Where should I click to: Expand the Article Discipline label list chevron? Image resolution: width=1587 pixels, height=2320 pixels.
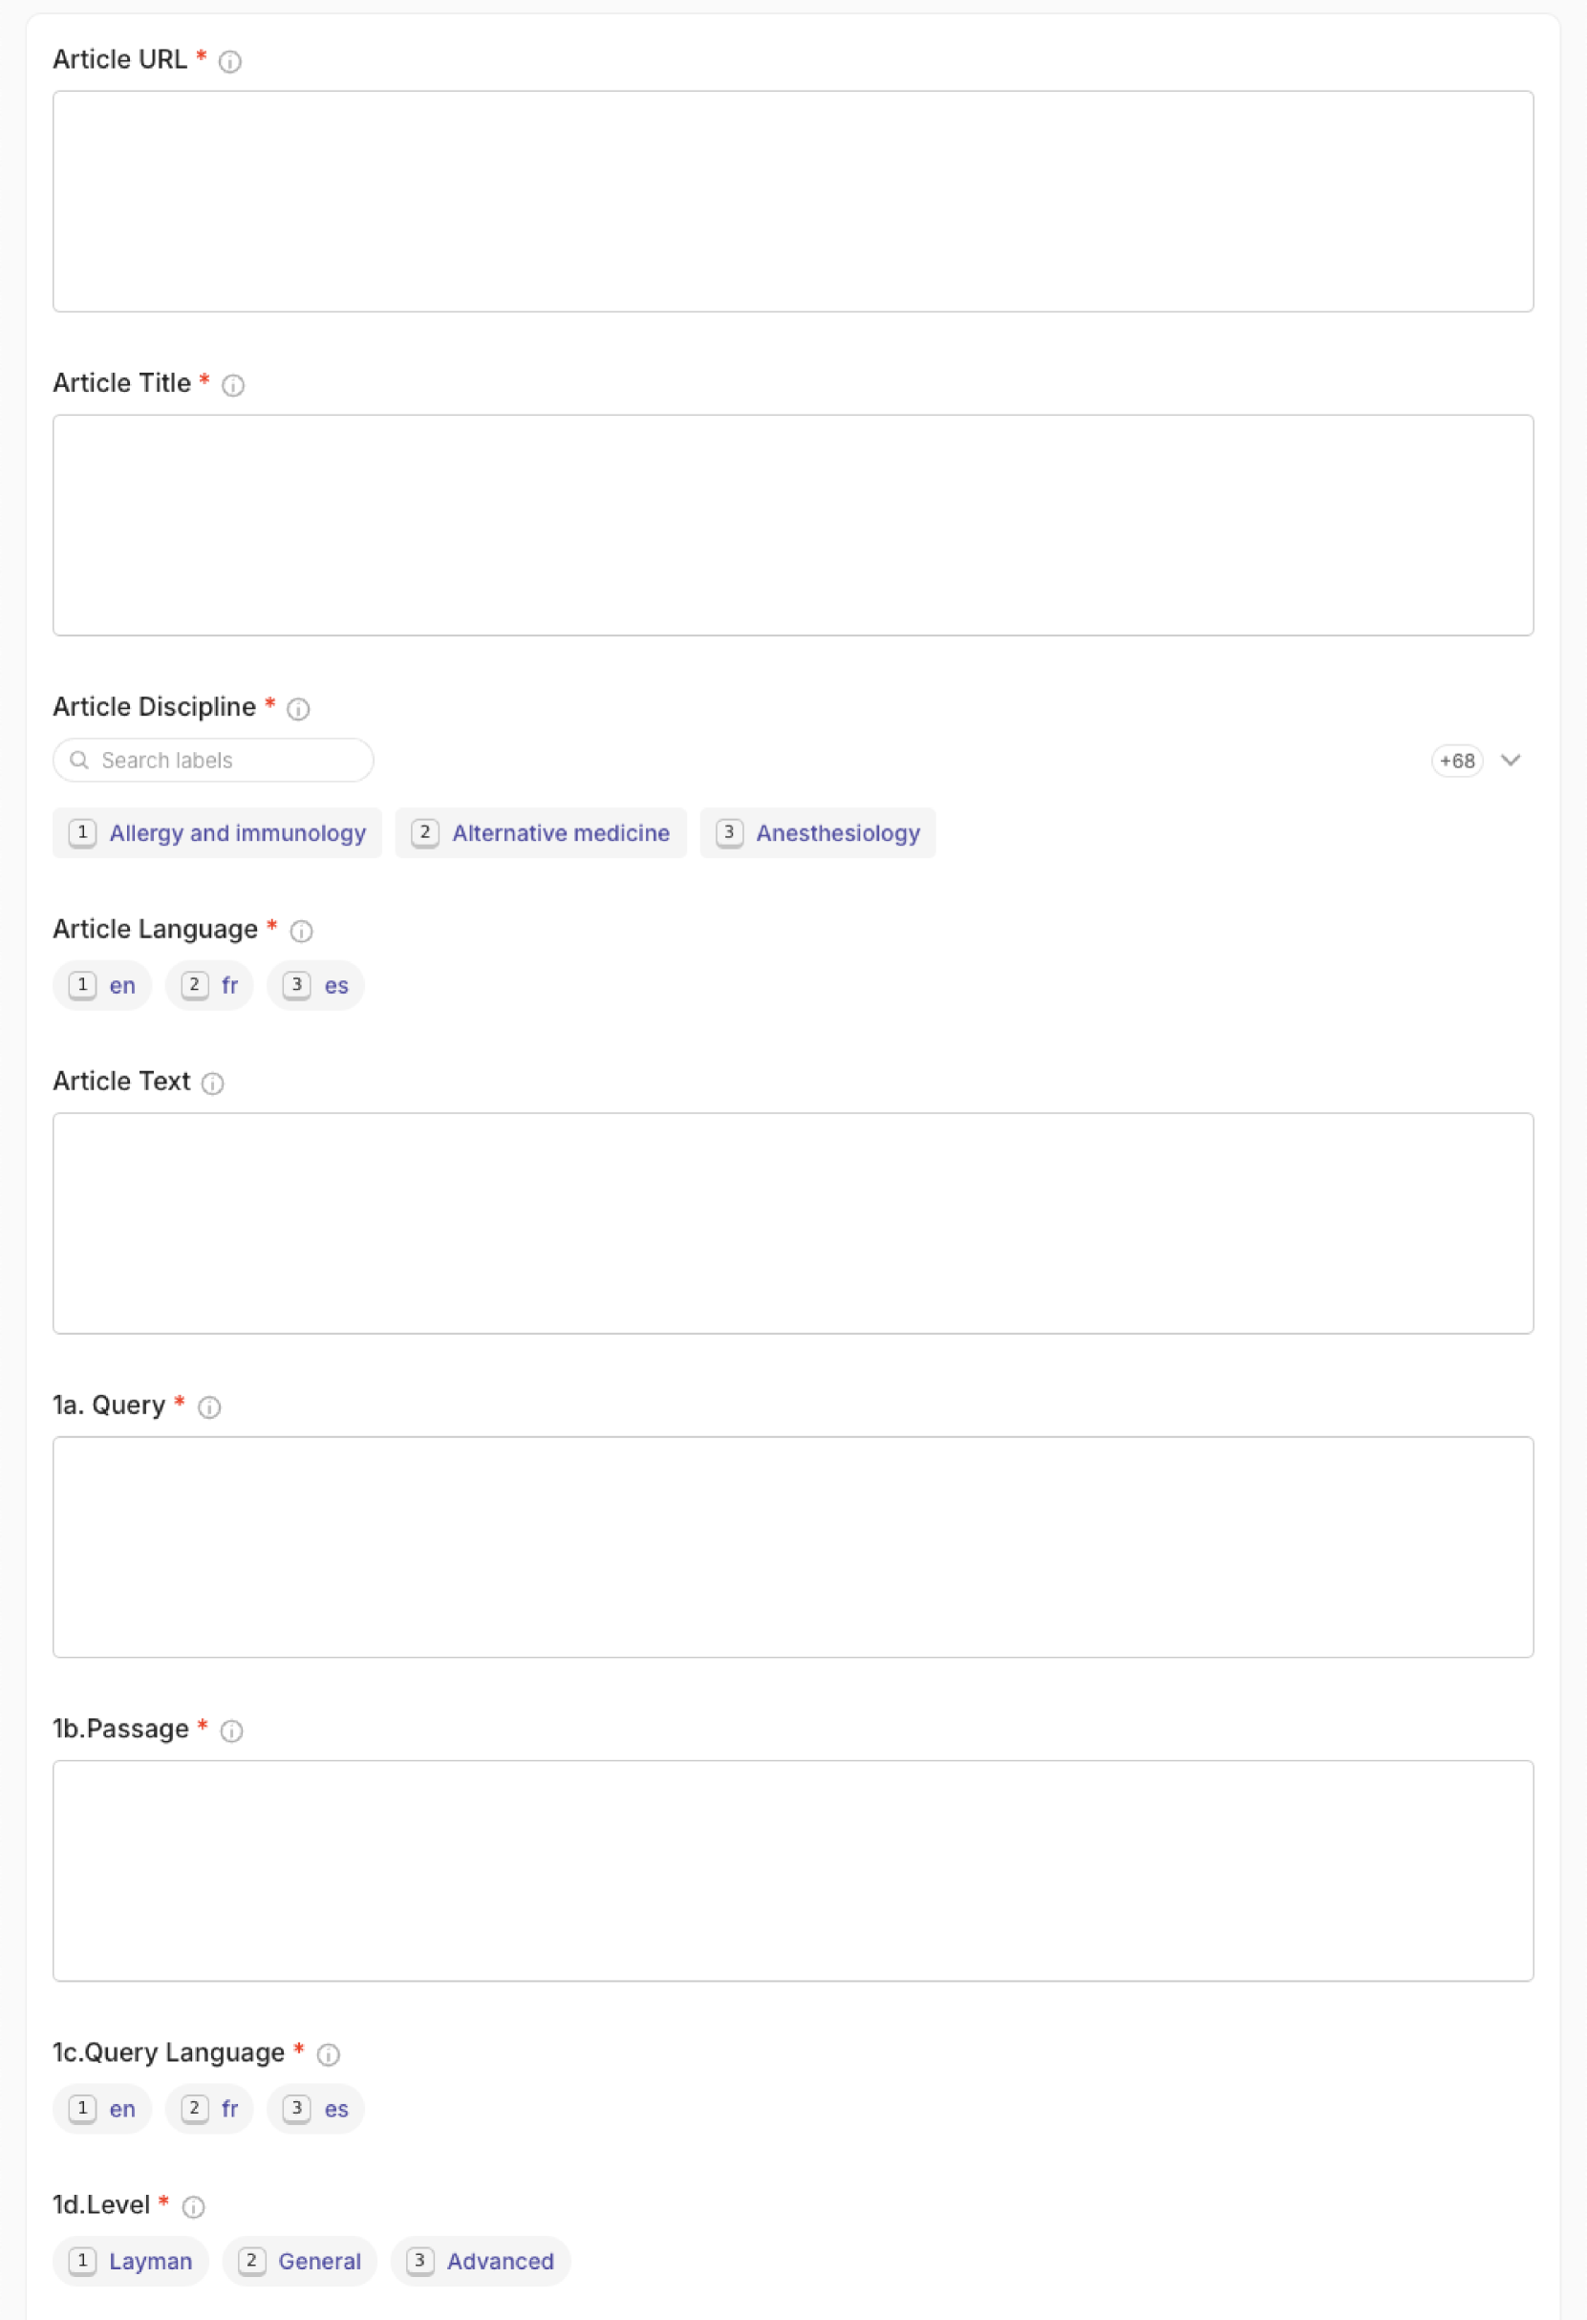pos(1511,761)
